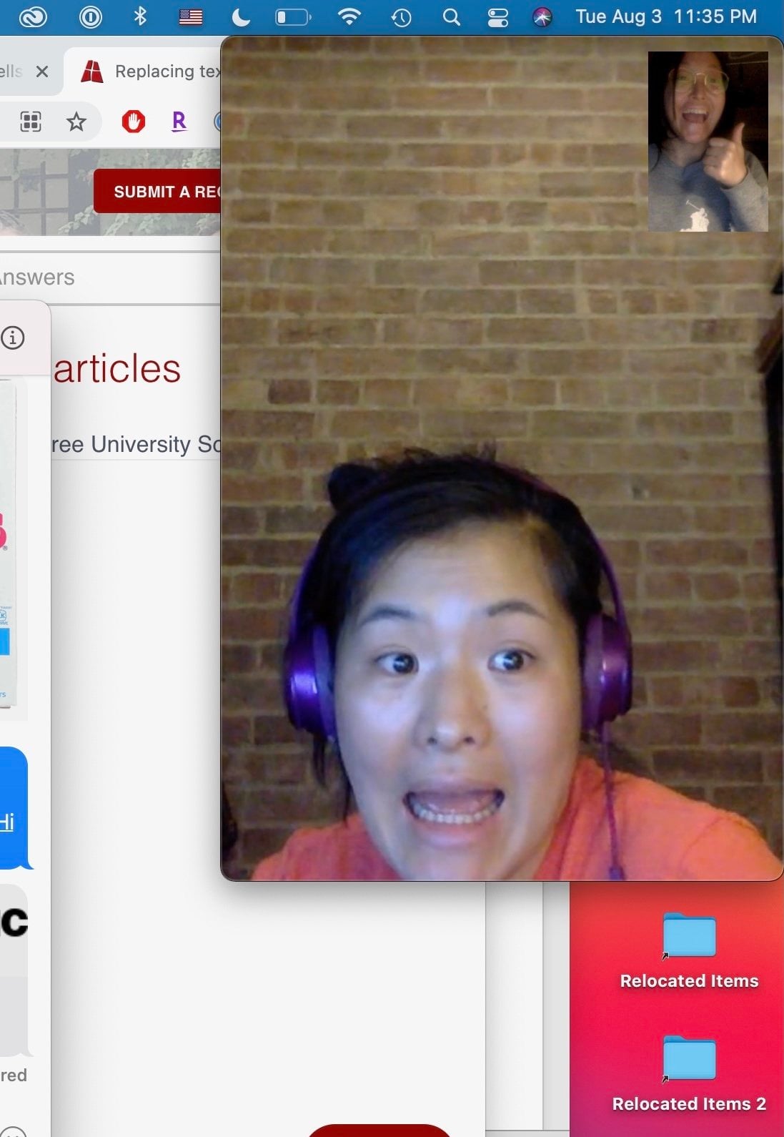Click the dark red button at page bottom
Screen dimensions: 784x1137
pyautogui.click(x=379, y=1130)
